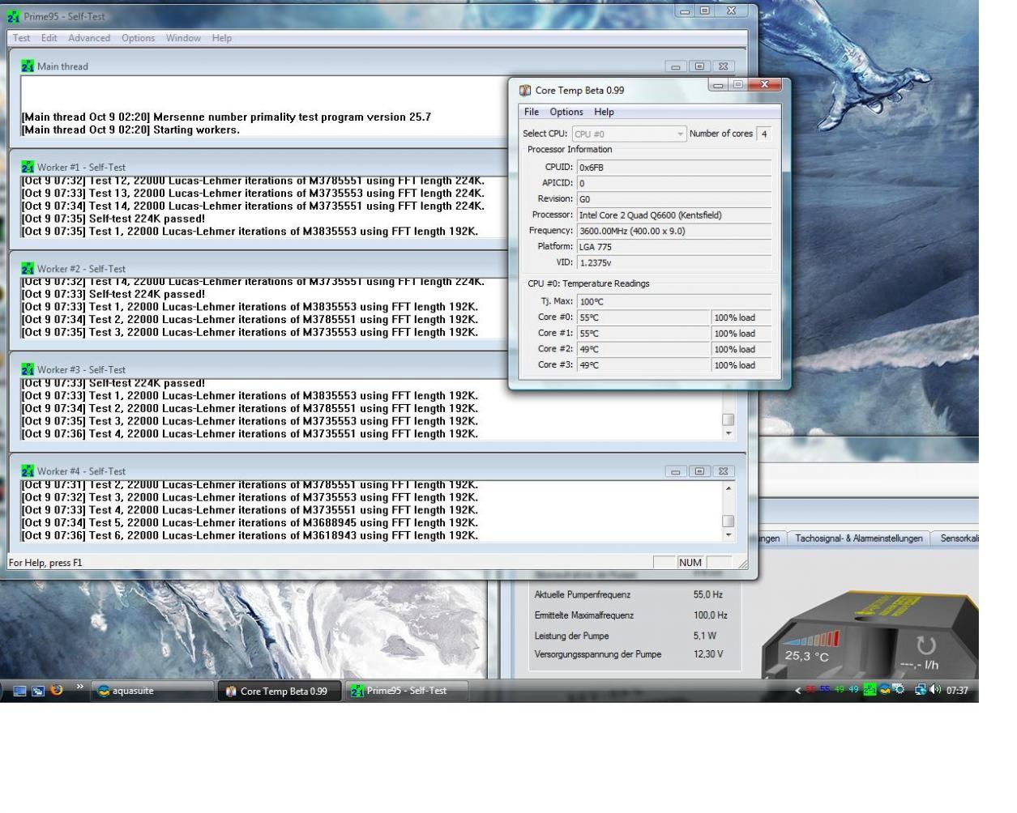Switch to Tachosignal- & Alarmeinstellungen tab in aquasuite

pos(859,538)
